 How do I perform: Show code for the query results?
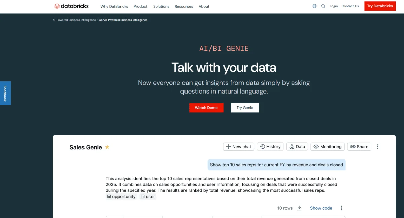(x=321, y=208)
